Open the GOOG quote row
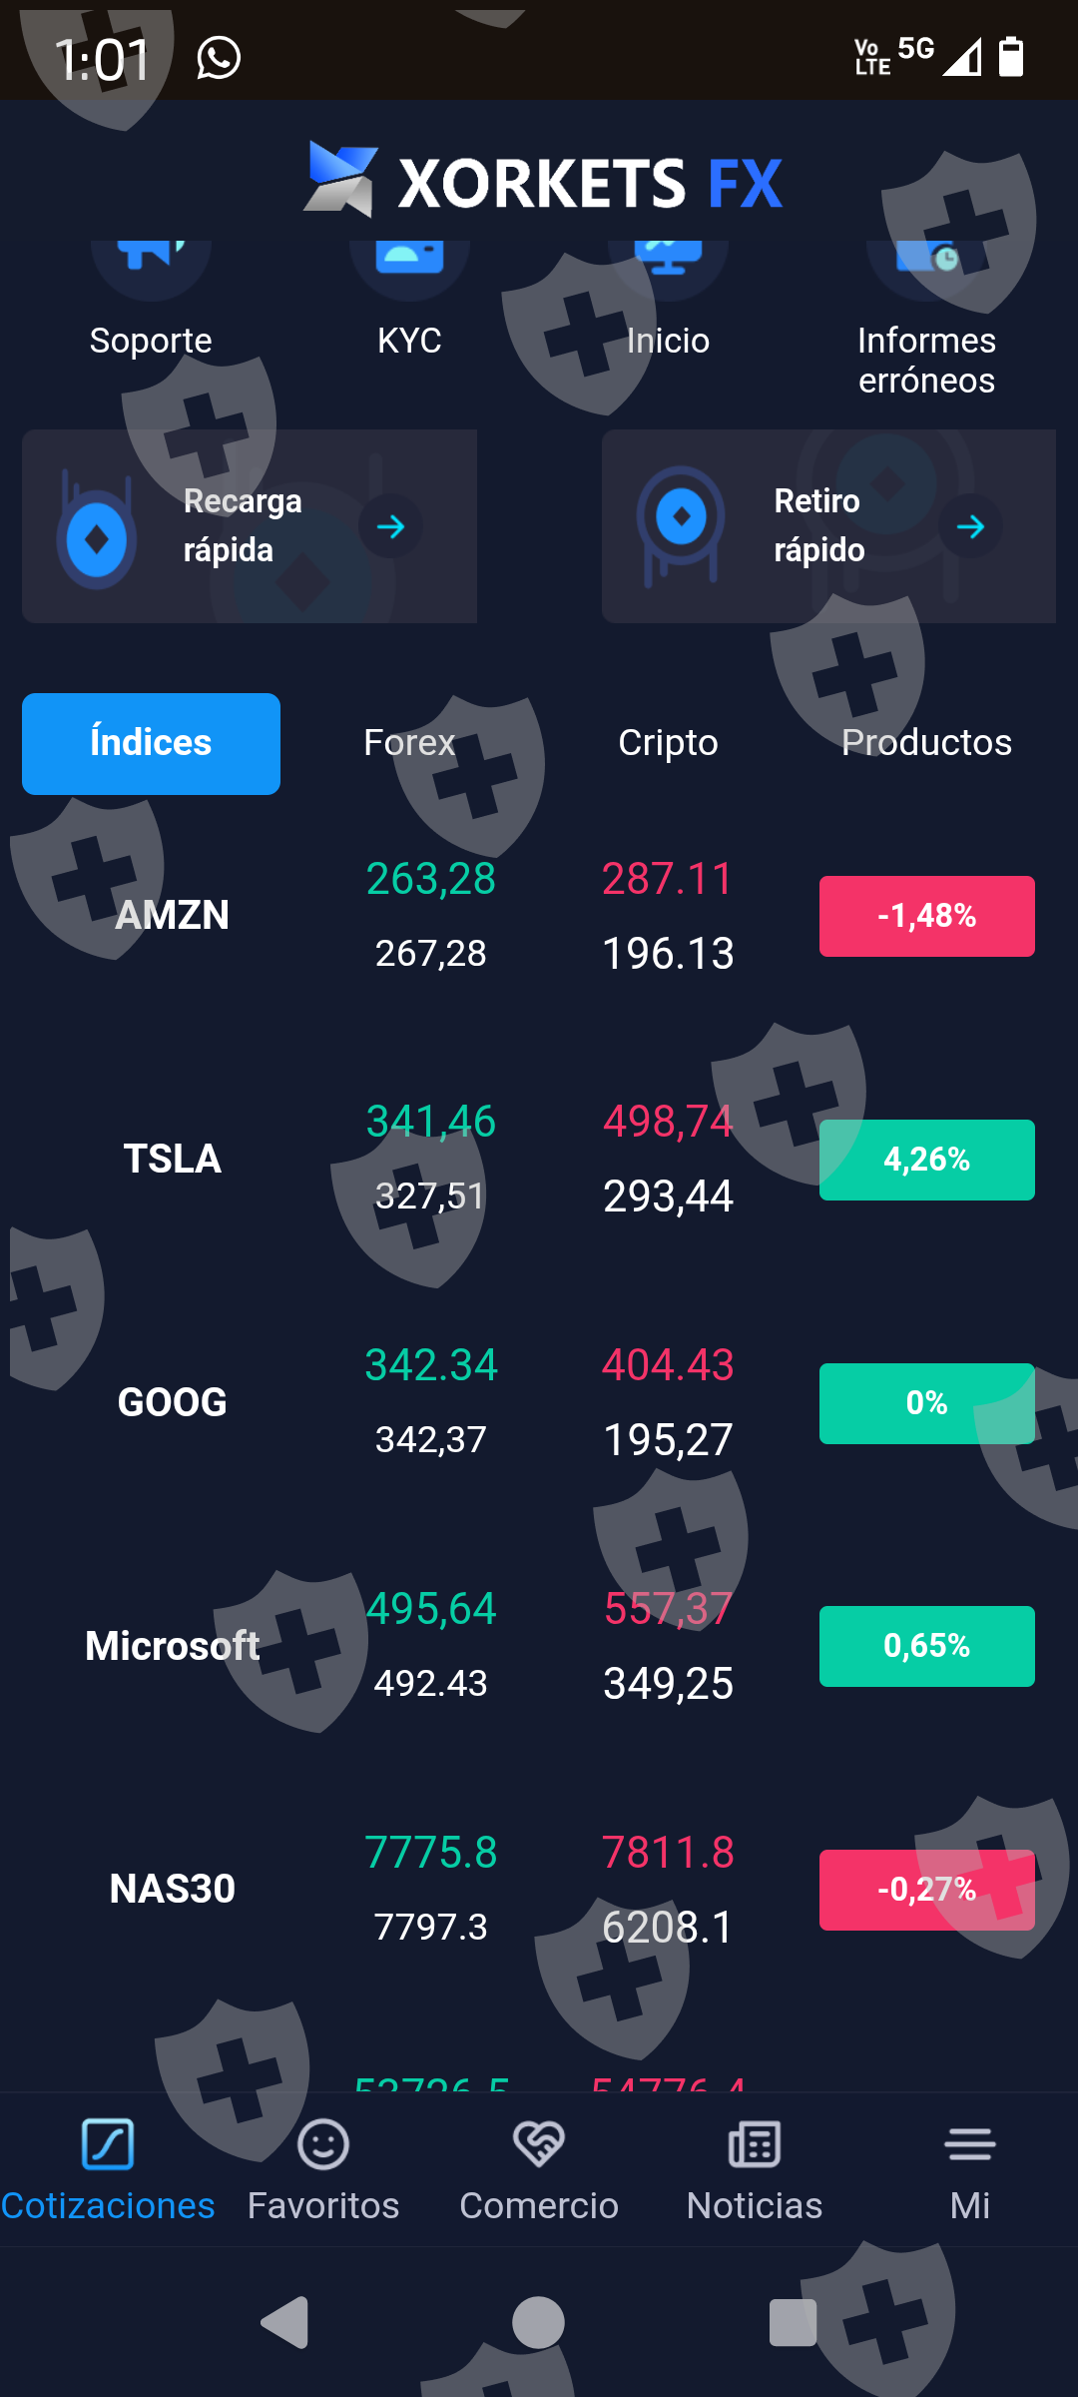The image size is (1078, 2397). (x=539, y=1402)
